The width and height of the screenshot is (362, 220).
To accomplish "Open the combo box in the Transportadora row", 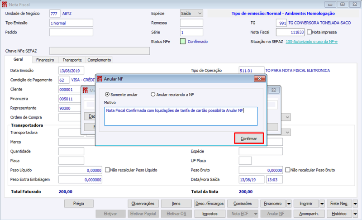I will pos(287,132).
